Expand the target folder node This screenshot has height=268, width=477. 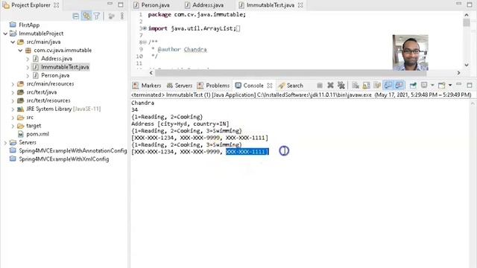[x=13, y=126]
